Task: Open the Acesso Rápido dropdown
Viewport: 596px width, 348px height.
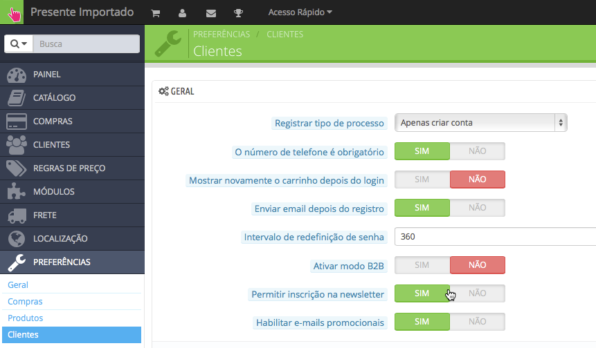Action: 300,12
